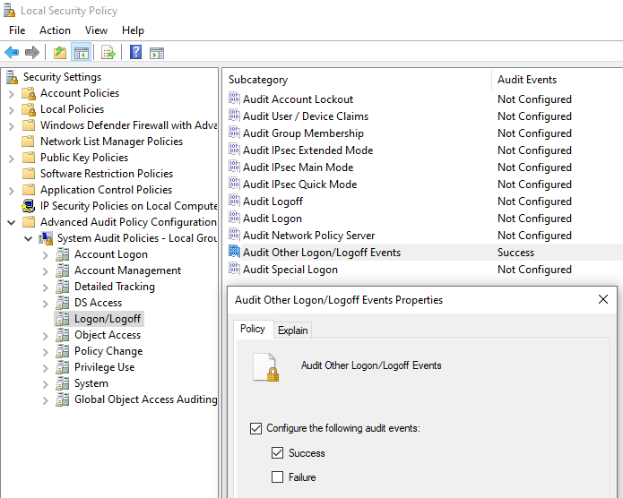623x498 pixels.
Task: Open Help via the blue question icon
Action: pyautogui.click(x=135, y=53)
